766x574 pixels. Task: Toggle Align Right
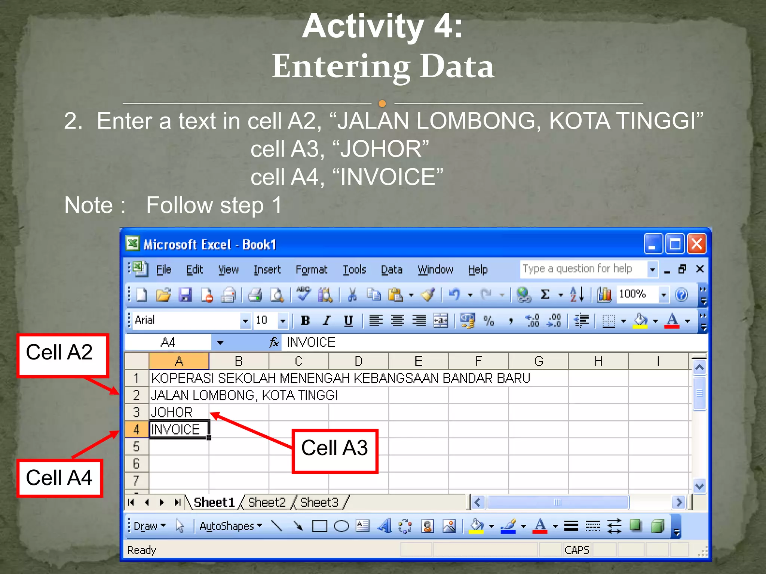(419, 321)
